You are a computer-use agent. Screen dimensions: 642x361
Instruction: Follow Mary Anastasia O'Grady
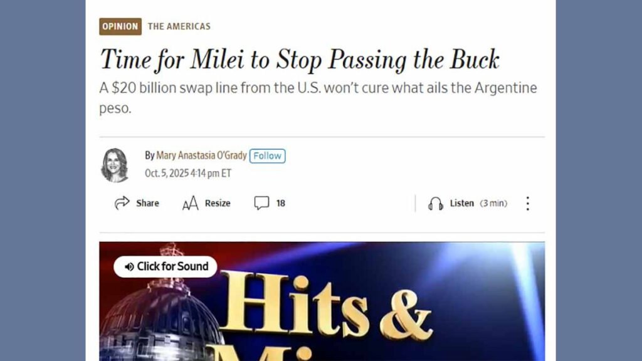click(267, 156)
